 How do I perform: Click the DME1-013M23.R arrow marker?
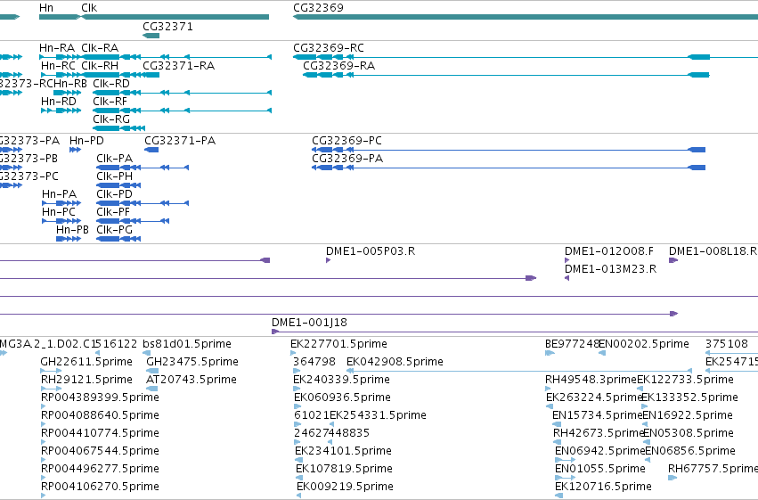tap(567, 279)
